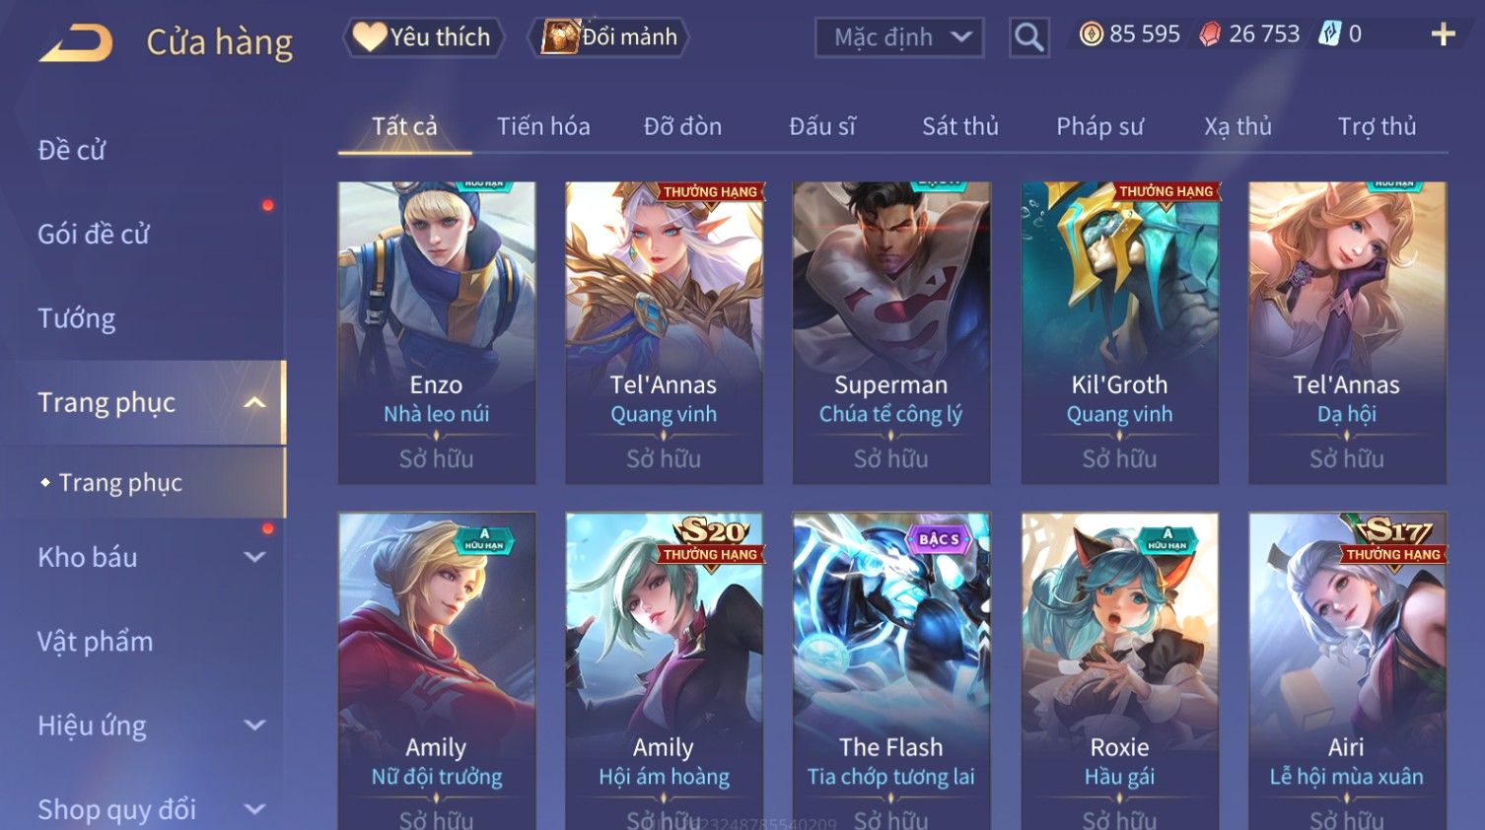1485x830 pixels.
Task: Tap the blue voucher currency icon
Action: pos(1330,35)
